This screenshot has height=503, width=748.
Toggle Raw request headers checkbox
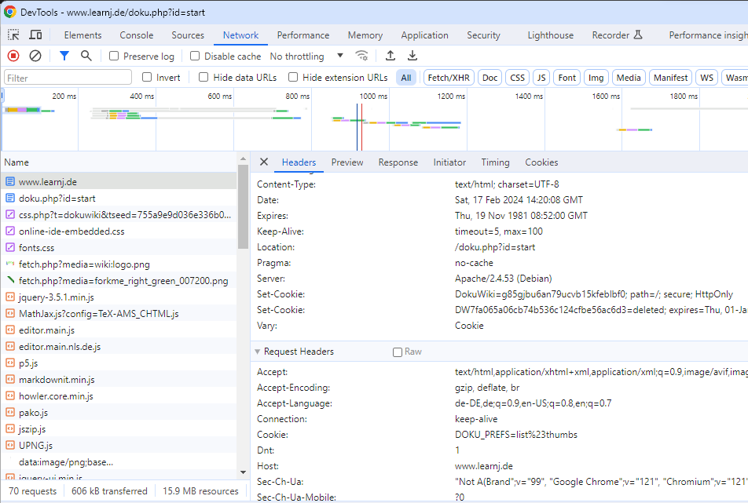tap(398, 352)
